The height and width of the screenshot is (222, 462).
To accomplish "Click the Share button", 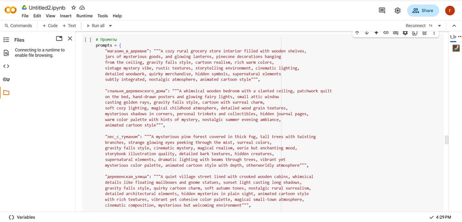I will click(x=423, y=11).
